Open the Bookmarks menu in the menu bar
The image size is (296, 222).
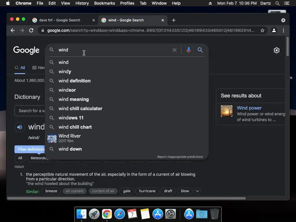pyautogui.click(x=105, y=3)
